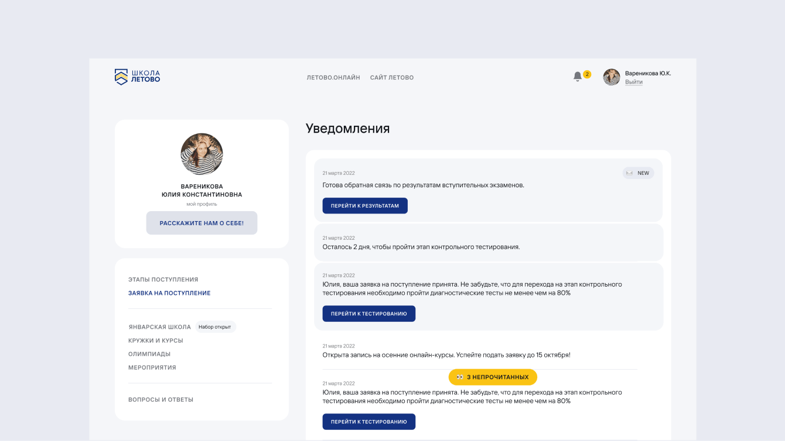Open the мой профиль link

tap(202, 204)
